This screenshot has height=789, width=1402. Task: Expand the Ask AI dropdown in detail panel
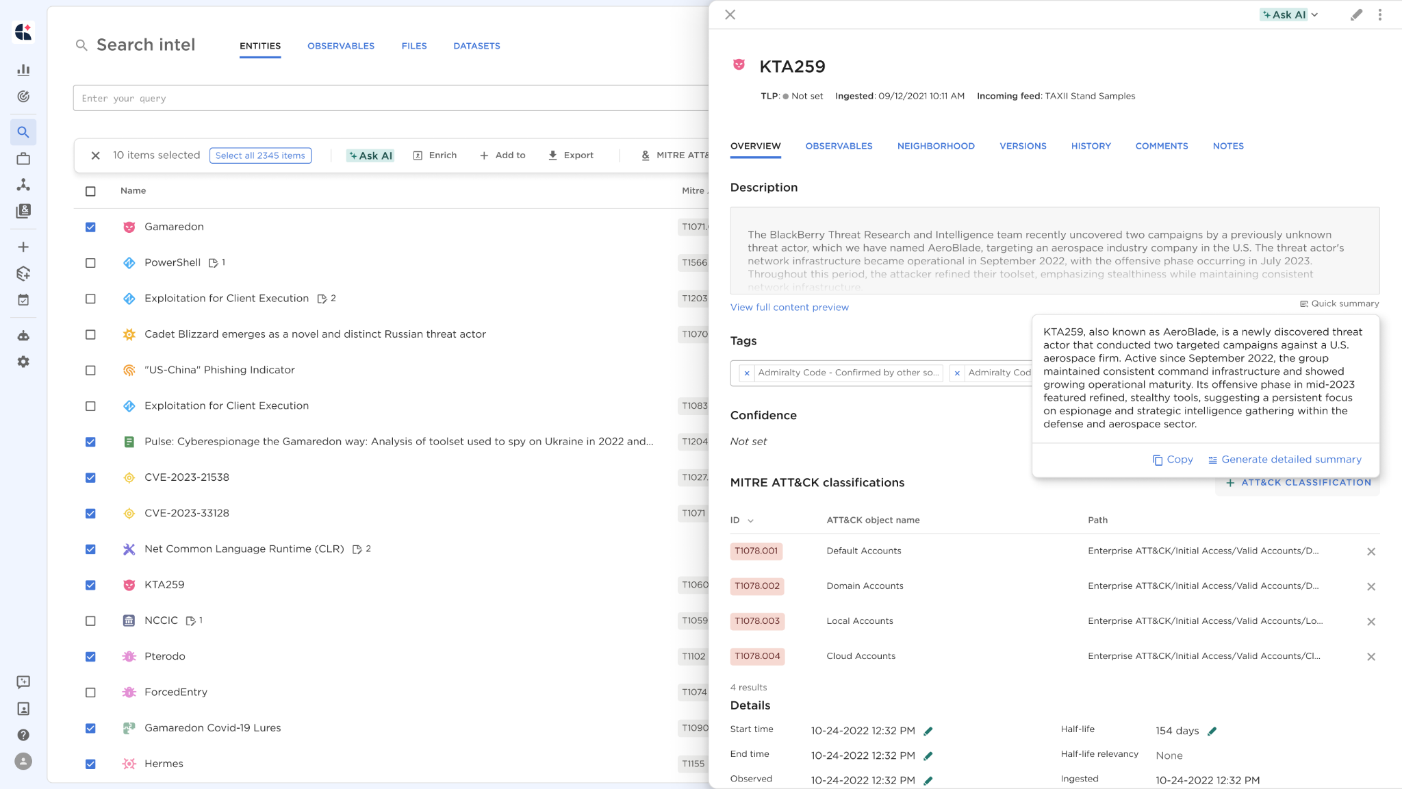(x=1314, y=15)
